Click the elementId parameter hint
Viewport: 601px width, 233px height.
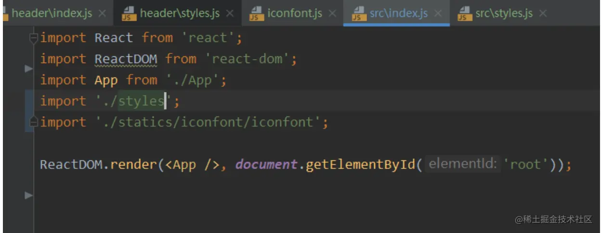coord(462,164)
